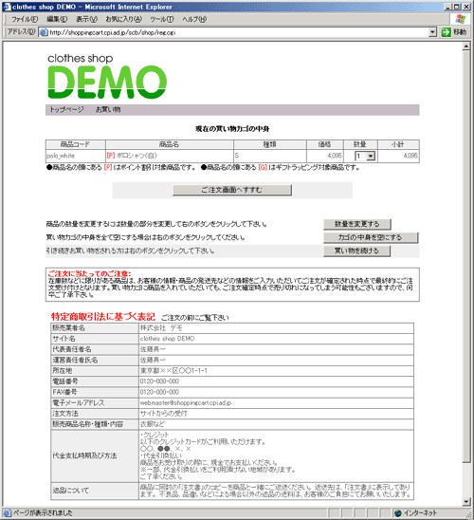Click the 電話番号 row label
The height and width of the screenshot is (520, 474).
[x=65, y=381]
